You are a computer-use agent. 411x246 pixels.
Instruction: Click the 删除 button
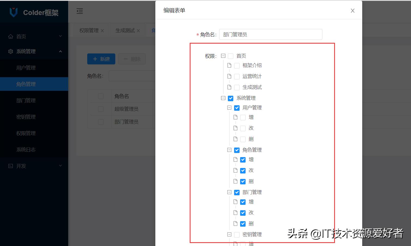point(132,59)
